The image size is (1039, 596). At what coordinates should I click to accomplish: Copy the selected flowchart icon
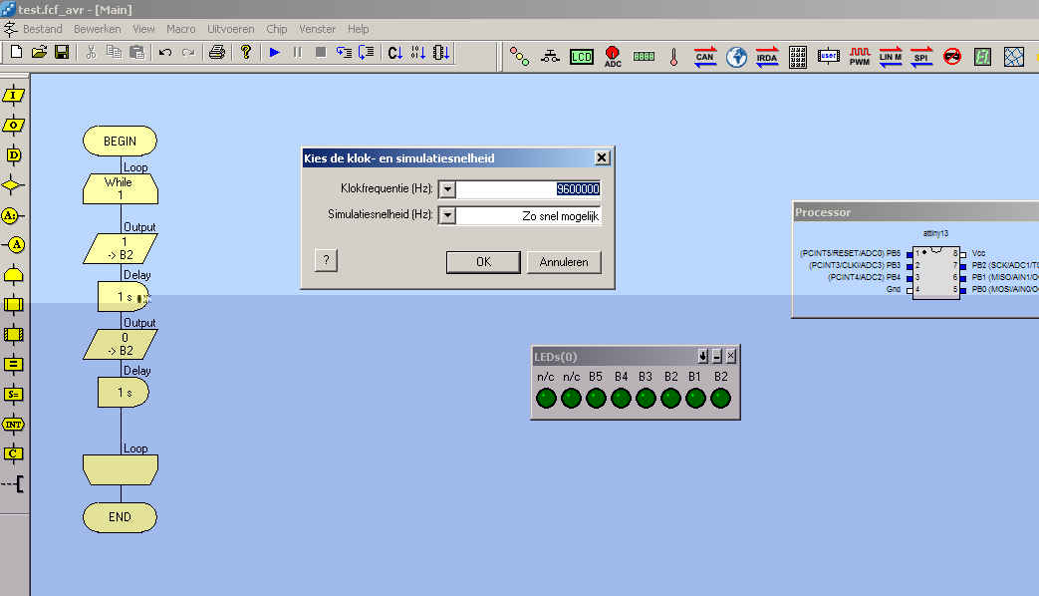[114, 53]
